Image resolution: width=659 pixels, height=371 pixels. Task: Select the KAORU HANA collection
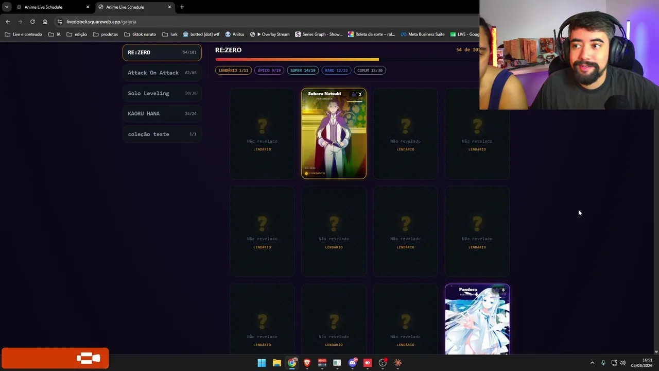pos(162,113)
